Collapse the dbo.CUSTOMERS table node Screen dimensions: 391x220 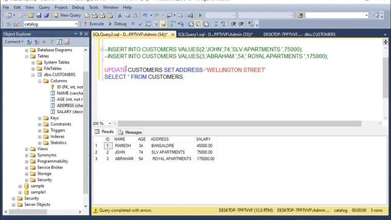pyautogui.click(x=33, y=75)
